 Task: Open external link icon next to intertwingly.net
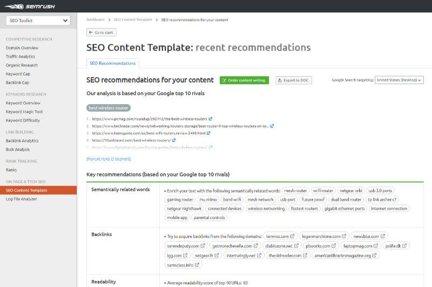tap(259, 255)
